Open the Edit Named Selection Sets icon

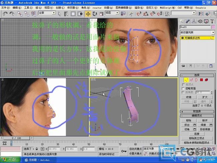point(168,14)
